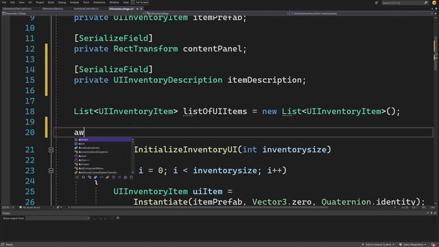Open the File menu

point(3,2)
